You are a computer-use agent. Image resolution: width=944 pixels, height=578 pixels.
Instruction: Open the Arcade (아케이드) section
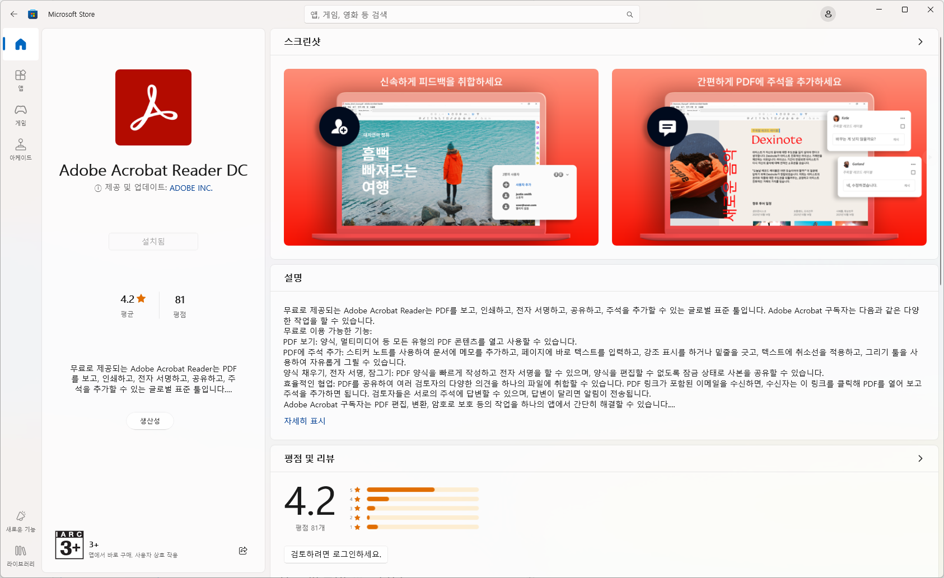pyautogui.click(x=21, y=149)
